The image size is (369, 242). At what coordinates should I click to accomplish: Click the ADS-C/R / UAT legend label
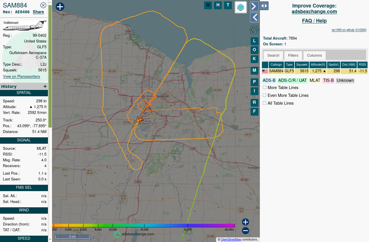click(x=292, y=80)
